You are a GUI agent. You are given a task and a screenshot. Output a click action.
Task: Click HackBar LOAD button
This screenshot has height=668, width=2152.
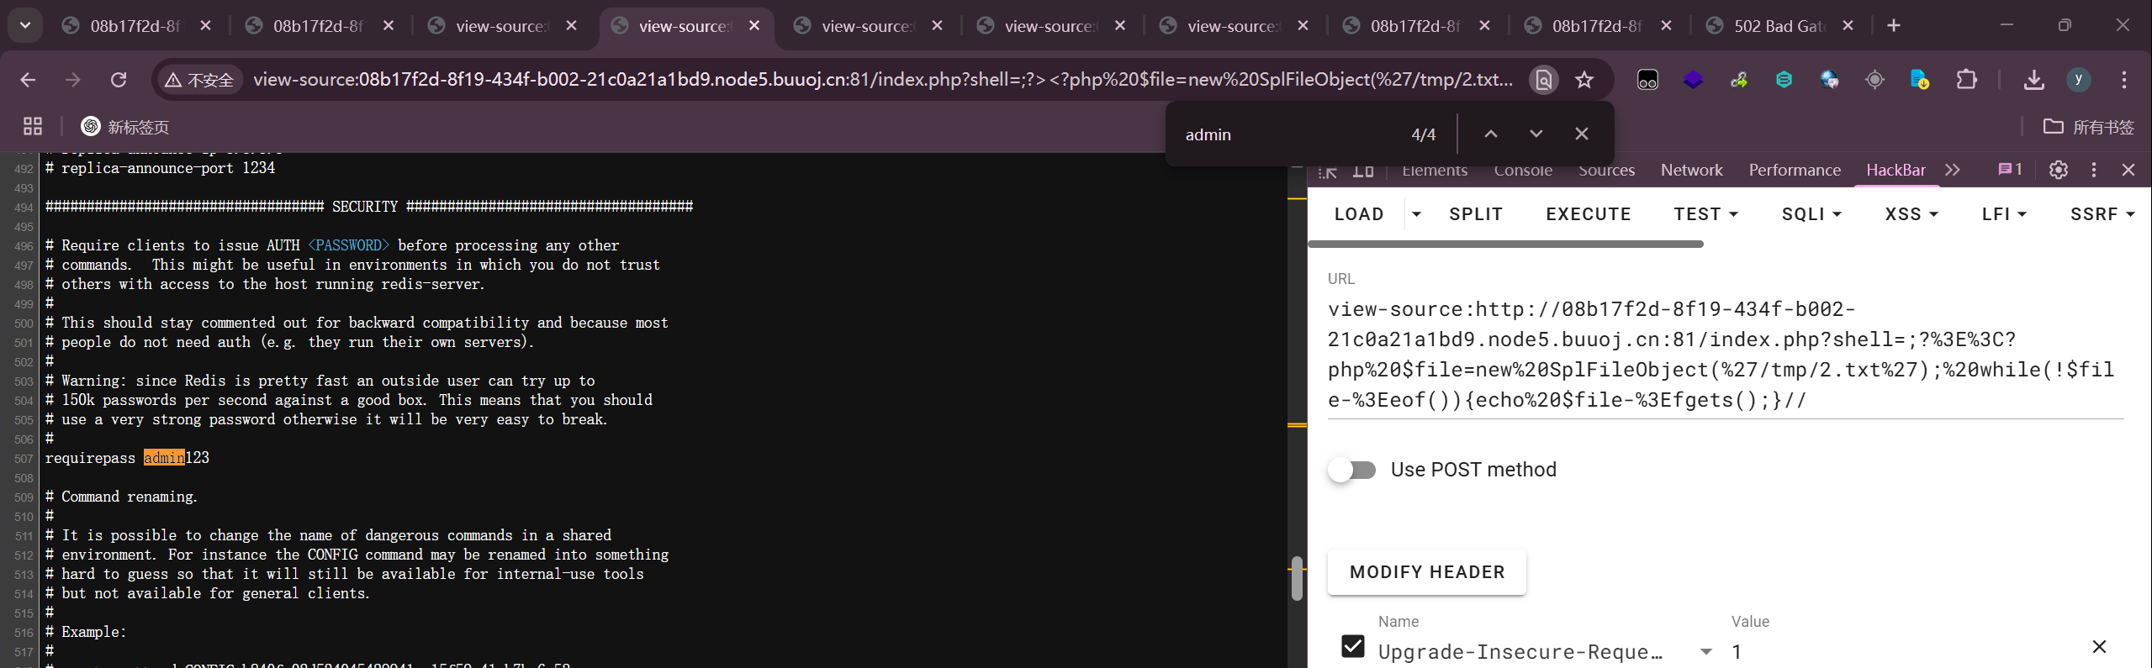(1359, 214)
